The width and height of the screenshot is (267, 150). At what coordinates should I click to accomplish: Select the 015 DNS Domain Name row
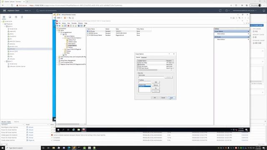119,35
